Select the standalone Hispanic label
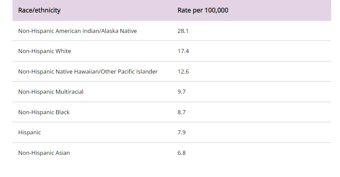The height and width of the screenshot is (177, 340). (30, 132)
